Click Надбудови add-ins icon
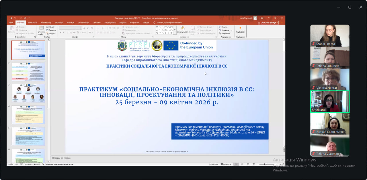This screenshot has height=180, width=367. [240, 28]
